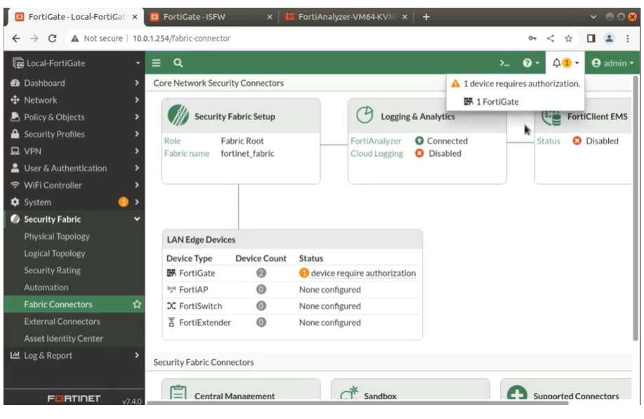This screenshot has width=644, height=419.
Task: Open the help question mark menu
Action: click(531, 63)
